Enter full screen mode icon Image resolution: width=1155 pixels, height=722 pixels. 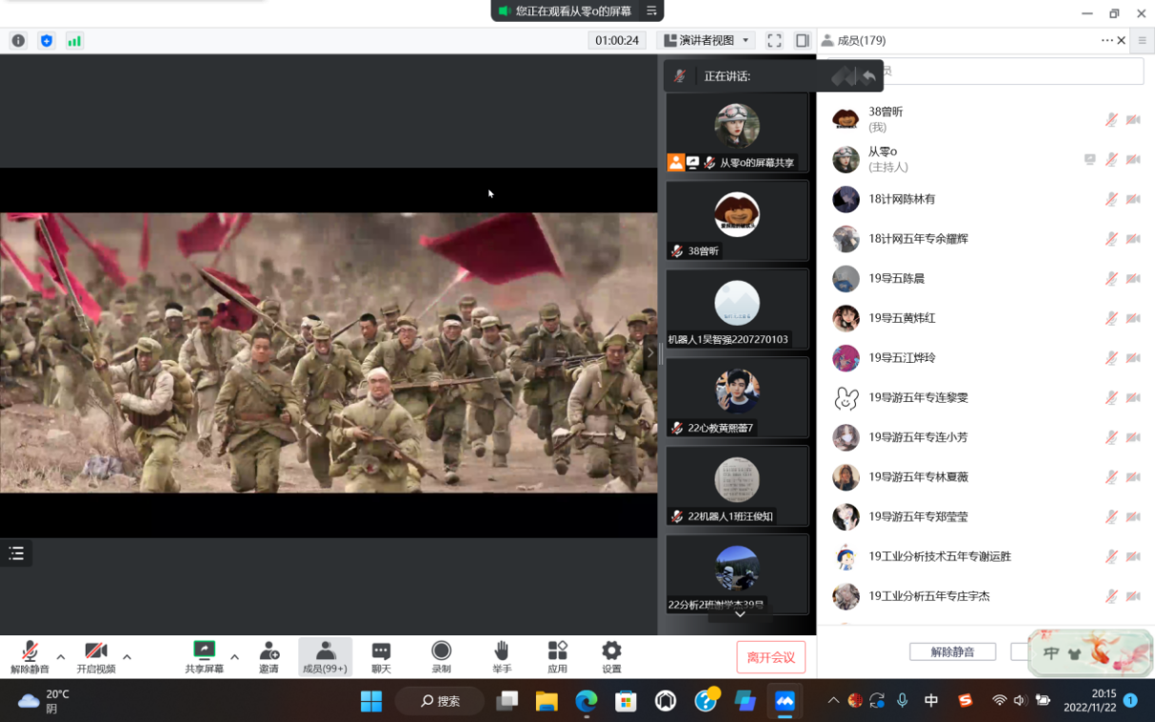pos(774,41)
